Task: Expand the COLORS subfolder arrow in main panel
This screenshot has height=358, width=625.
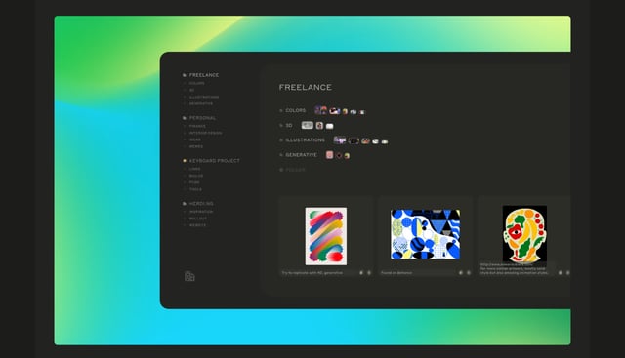Action: pyautogui.click(x=281, y=110)
